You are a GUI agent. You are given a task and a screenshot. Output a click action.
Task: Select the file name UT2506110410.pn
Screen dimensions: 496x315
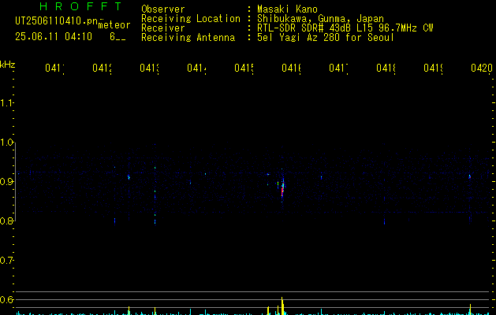[x=57, y=20]
